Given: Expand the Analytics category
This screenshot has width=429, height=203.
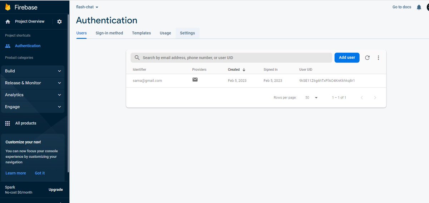Looking at the screenshot, I should [33, 95].
